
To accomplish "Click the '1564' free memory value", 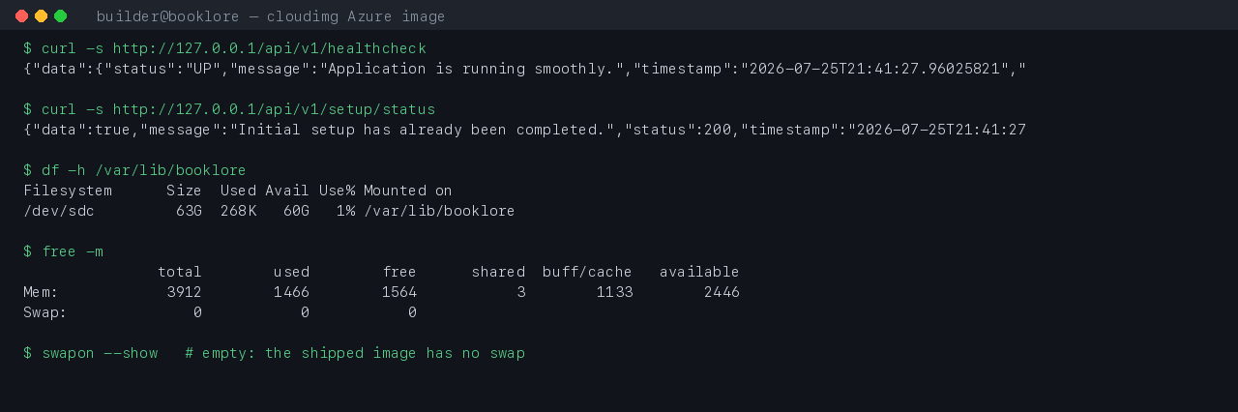I will click(x=399, y=292).
